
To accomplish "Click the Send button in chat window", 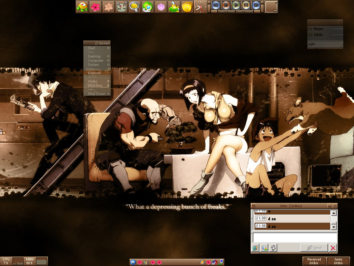I will (x=314, y=248).
